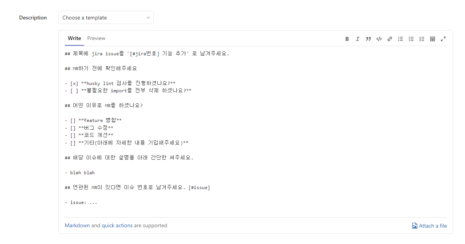This screenshot has width=465, height=244.
Task: Add a link using the chain icon
Action: (x=390, y=39)
